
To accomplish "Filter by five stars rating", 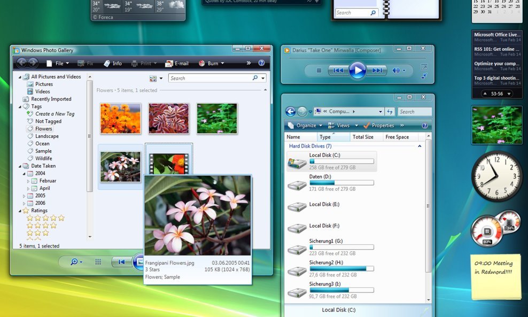I will (45, 218).
